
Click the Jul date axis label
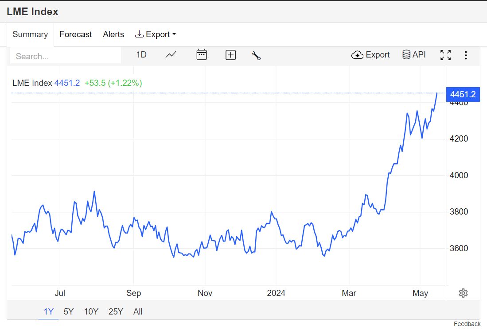(x=60, y=293)
